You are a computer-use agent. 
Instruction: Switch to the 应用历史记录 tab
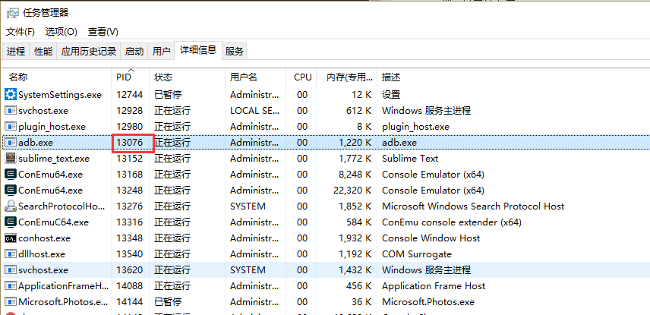click(89, 52)
